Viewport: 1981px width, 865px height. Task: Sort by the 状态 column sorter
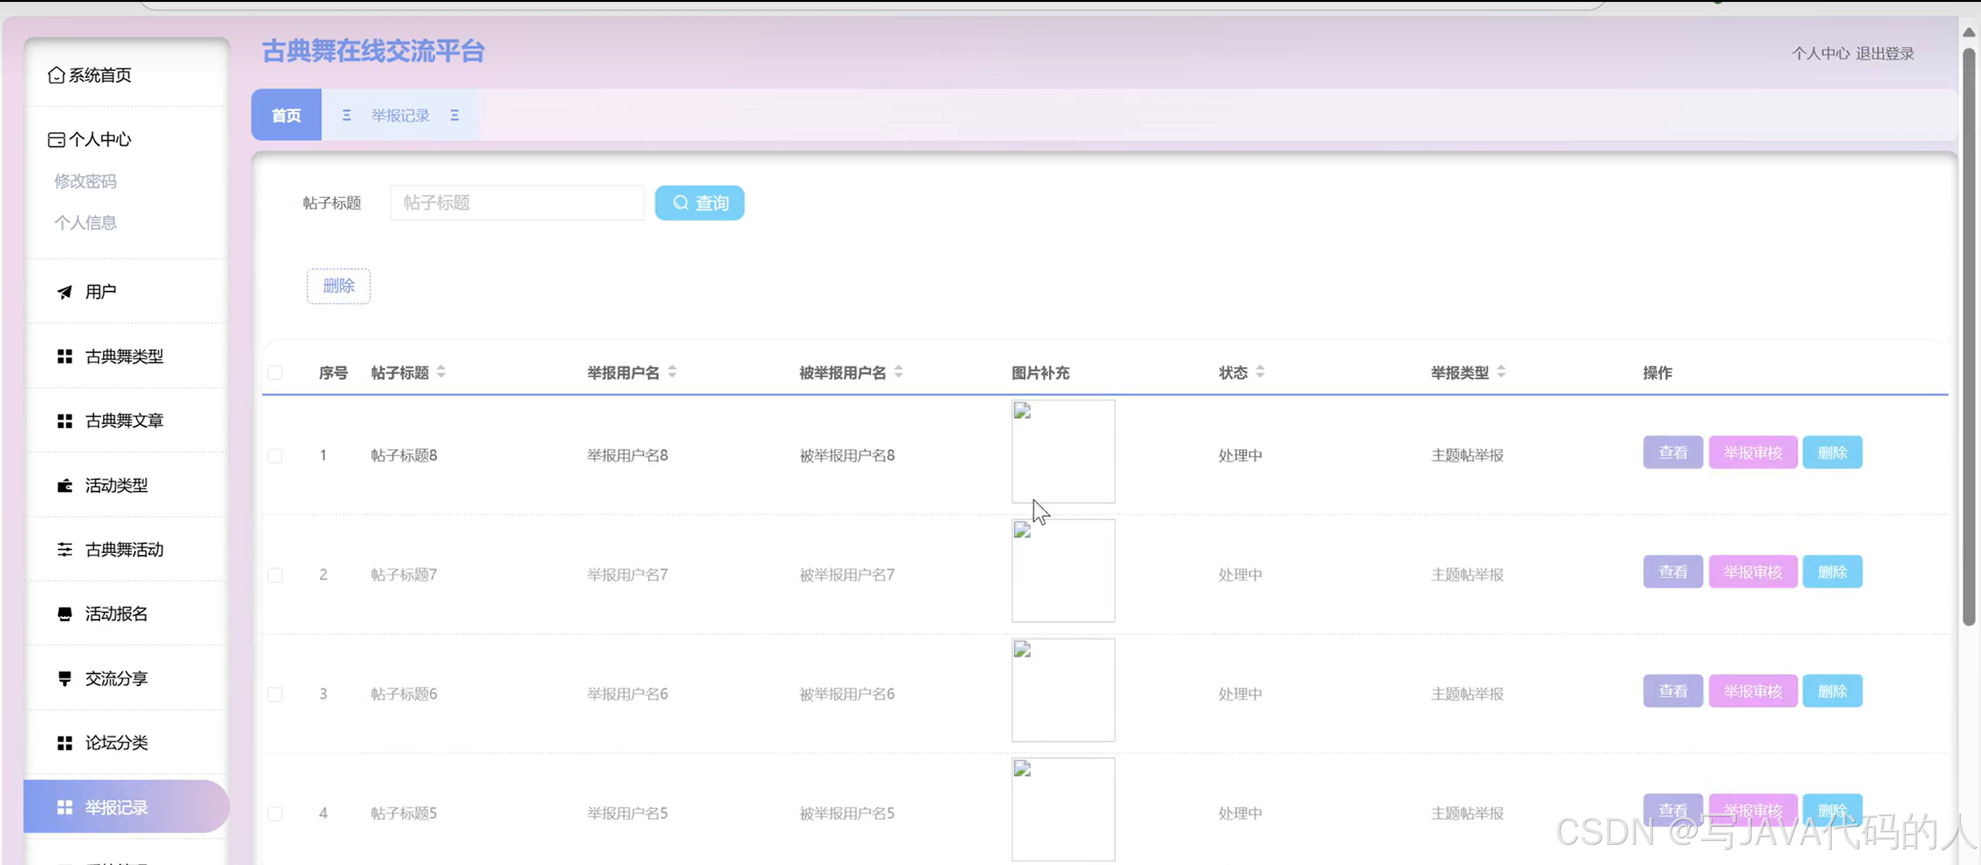coord(1260,372)
